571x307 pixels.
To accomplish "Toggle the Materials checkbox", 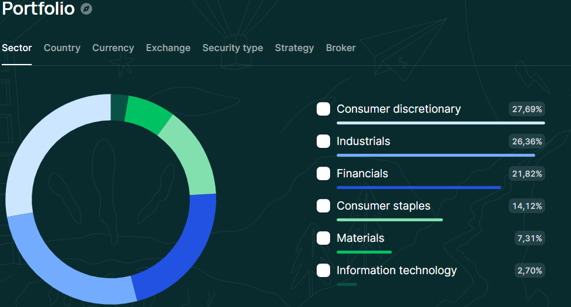I will click(x=323, y=238).
